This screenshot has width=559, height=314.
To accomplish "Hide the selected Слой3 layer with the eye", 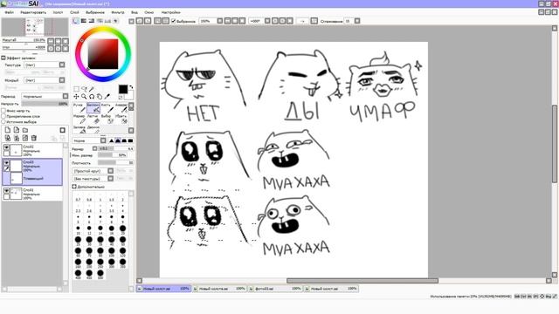I will click(x=6, y=162).
